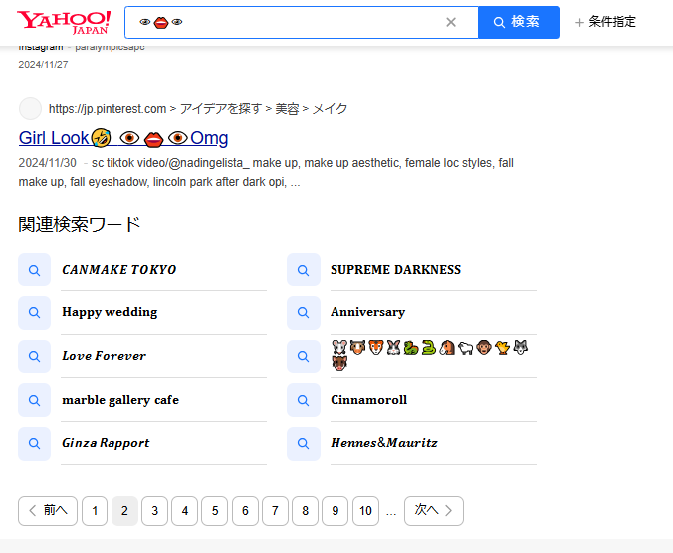Click the magnifier icon beside Love Forever
The width and height of the screenshot is (673, 553).
34,356
